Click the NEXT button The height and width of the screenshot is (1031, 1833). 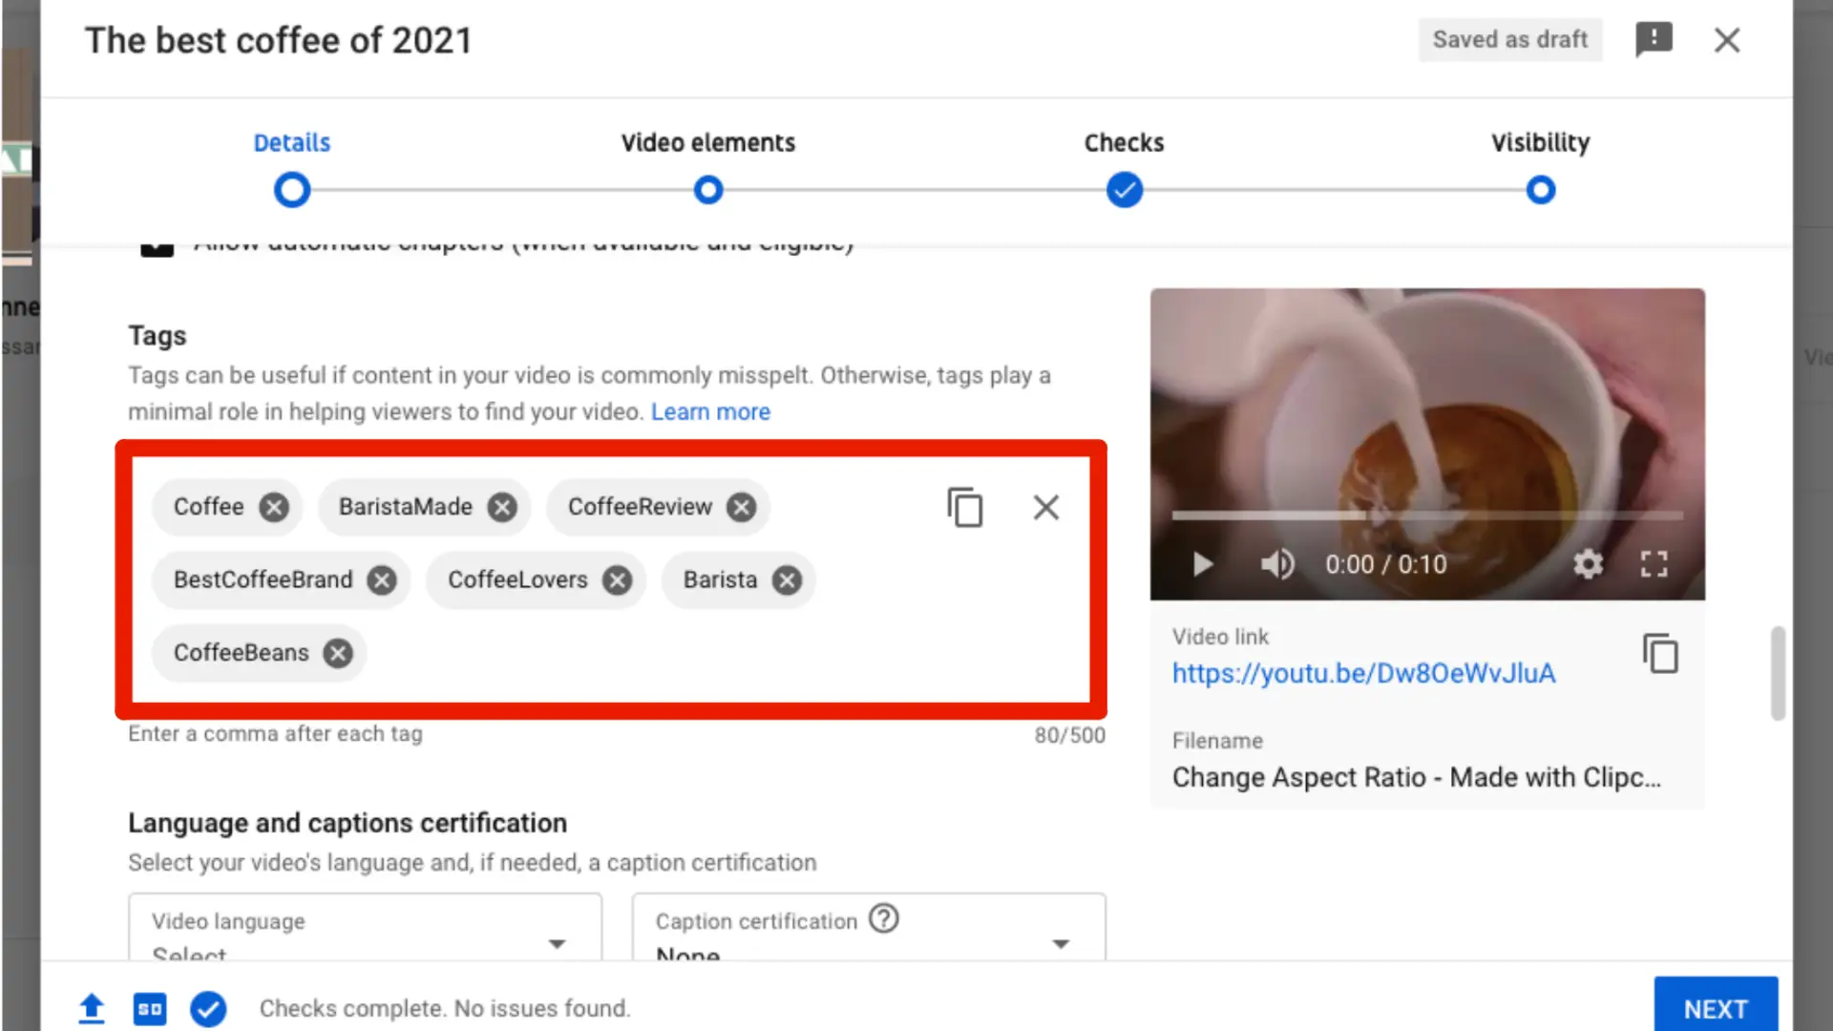tap(1716, 1008)
